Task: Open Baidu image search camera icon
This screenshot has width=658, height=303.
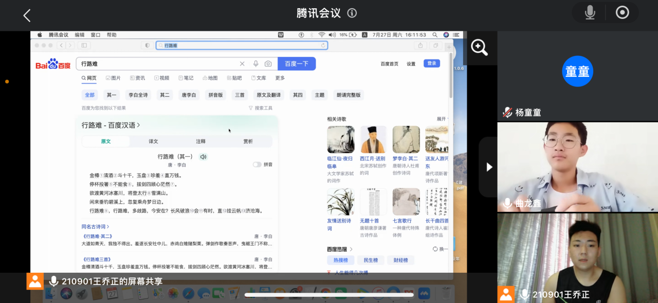Action: point(268,64)
